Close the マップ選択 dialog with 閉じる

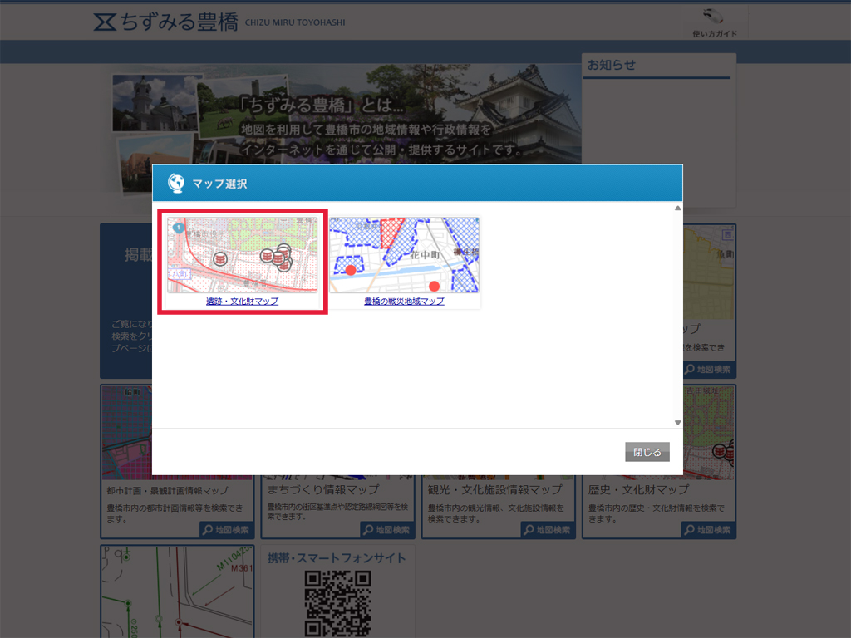coord(647,452)
